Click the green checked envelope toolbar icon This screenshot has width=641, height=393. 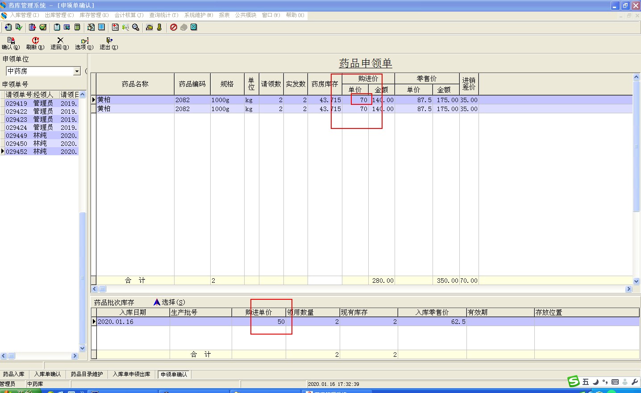(x=43, y=27)
